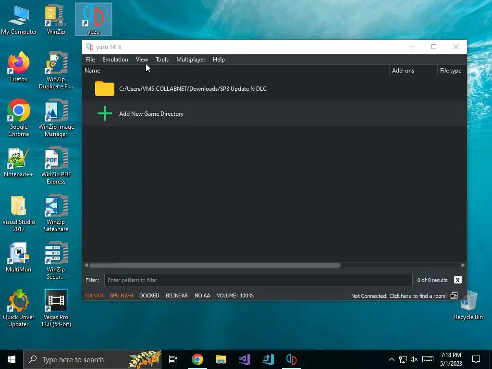Viewport: 492px width, 369px height.
Task: Clear the filter with the X button
Action: click(457, 280)
